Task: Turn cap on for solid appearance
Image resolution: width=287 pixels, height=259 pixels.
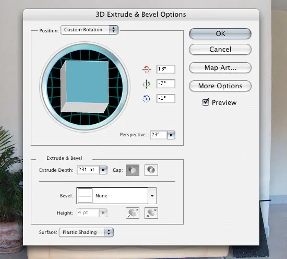Action: [133, 170]
